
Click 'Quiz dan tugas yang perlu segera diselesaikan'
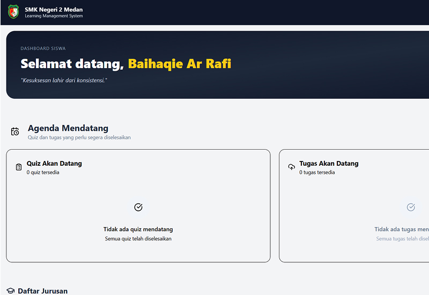[x=79, y=137]
